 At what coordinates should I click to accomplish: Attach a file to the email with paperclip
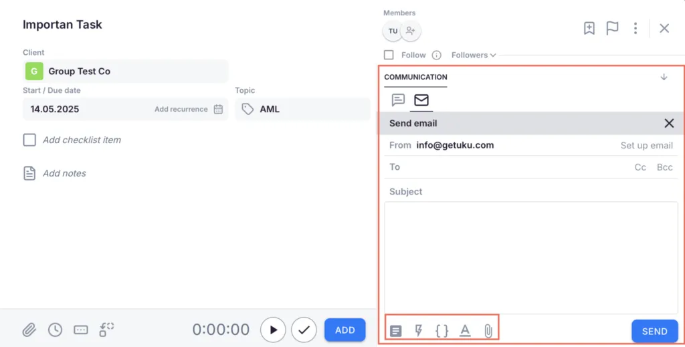pos(488,331)
